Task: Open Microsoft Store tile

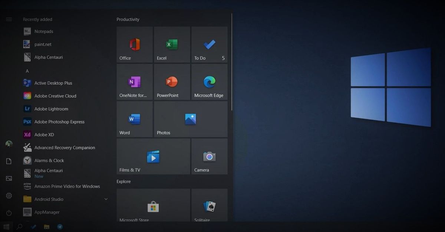Action: [x=154, y=205]
